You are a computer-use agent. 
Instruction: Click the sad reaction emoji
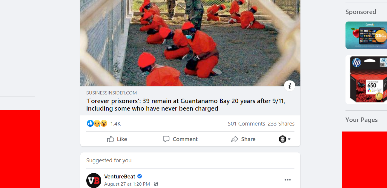[97, 123]
